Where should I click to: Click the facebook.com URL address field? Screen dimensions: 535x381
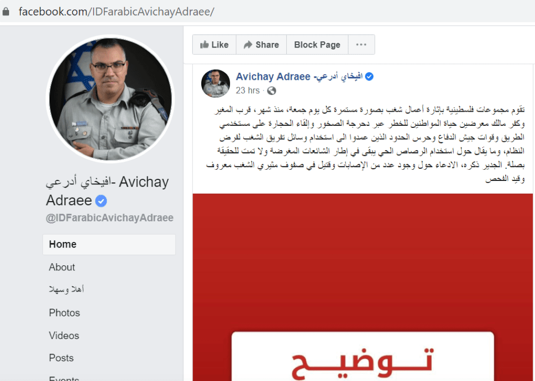pyautogui.click(x=116, y=12)
